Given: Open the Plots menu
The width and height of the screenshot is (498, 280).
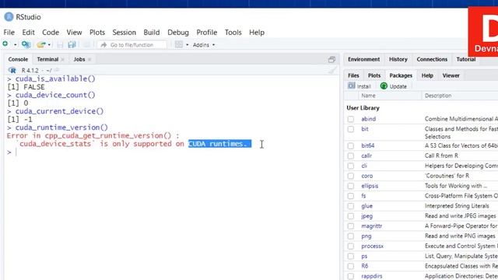Looking at the screenshot, I should pos(97,33).
